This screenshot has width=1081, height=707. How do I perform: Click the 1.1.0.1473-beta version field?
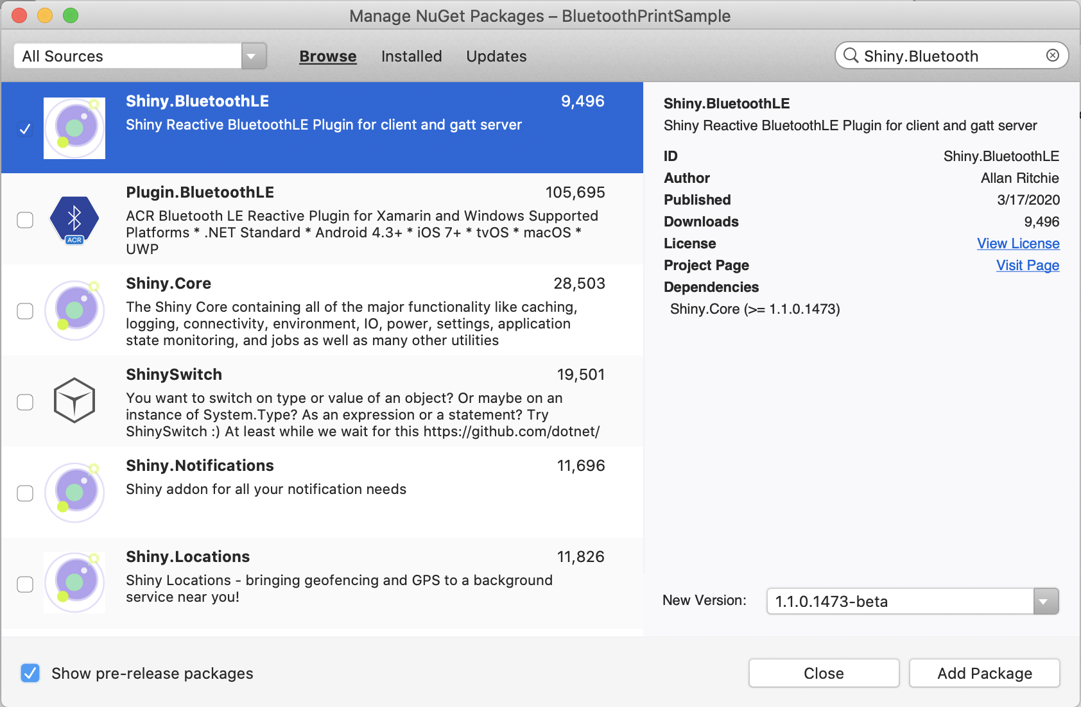pyautogui.click(x=900, y=602)
